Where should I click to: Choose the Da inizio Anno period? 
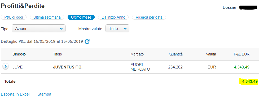[x=113, y=17]
